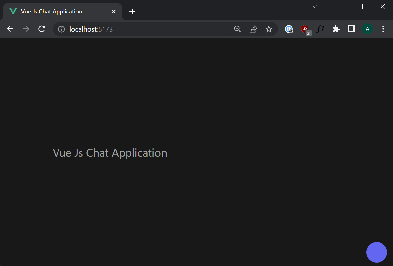Minimize the browser window
Screen dimensions: 393x266
pos(337,6)
